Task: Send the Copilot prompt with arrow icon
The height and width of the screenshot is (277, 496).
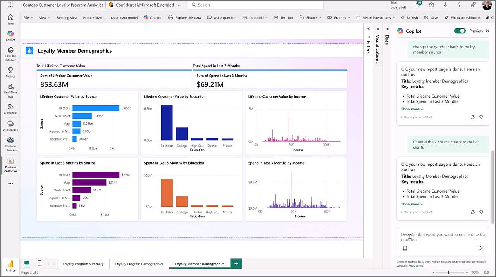Action: pyautogui.click(x=481, y=248)
